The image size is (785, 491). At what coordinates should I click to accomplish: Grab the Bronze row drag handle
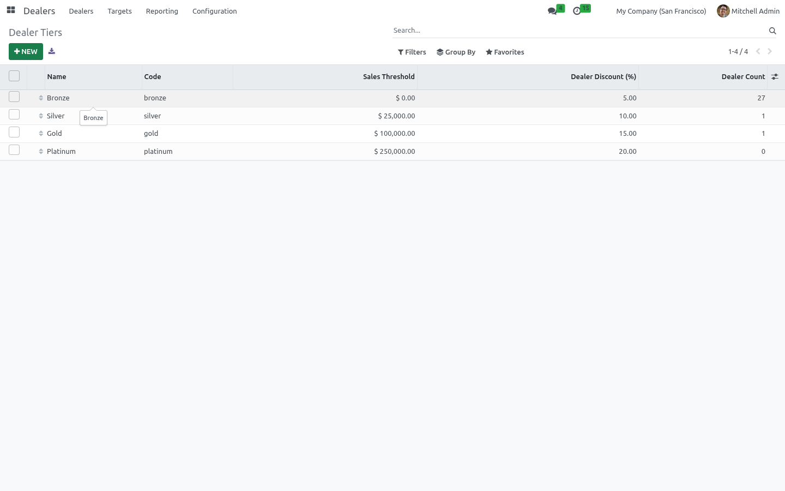pyautogui.click(x=41, y=98)
